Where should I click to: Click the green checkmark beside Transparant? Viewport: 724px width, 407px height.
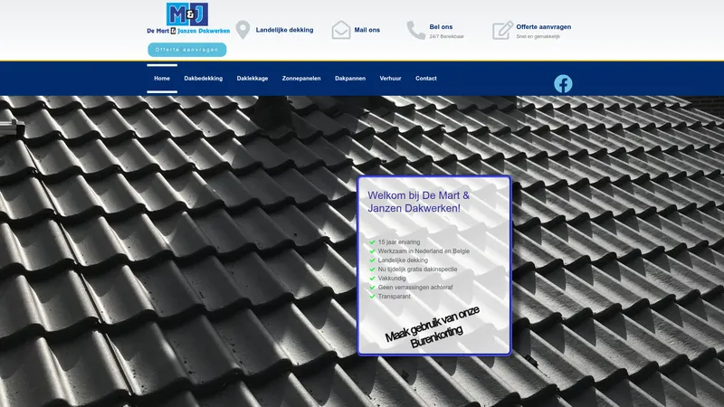[372, 297]
